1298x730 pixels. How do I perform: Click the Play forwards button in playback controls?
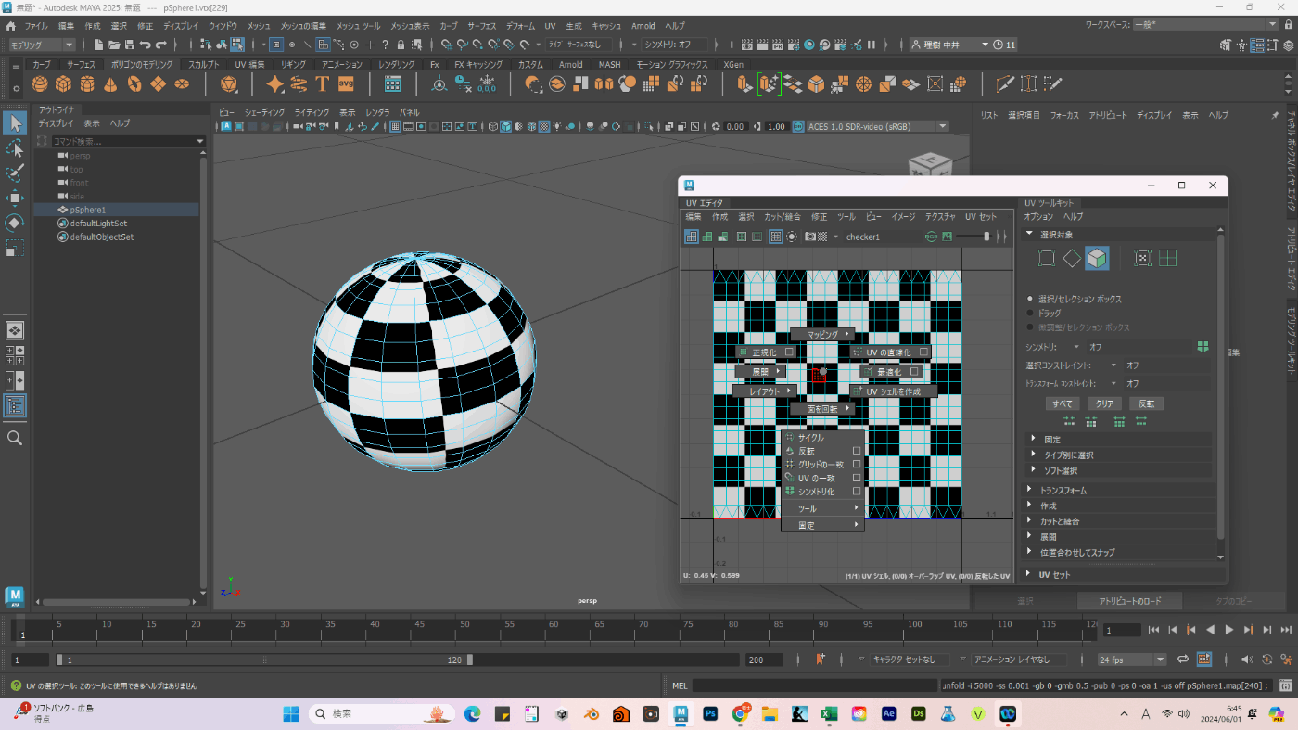tap(1229, 630)
